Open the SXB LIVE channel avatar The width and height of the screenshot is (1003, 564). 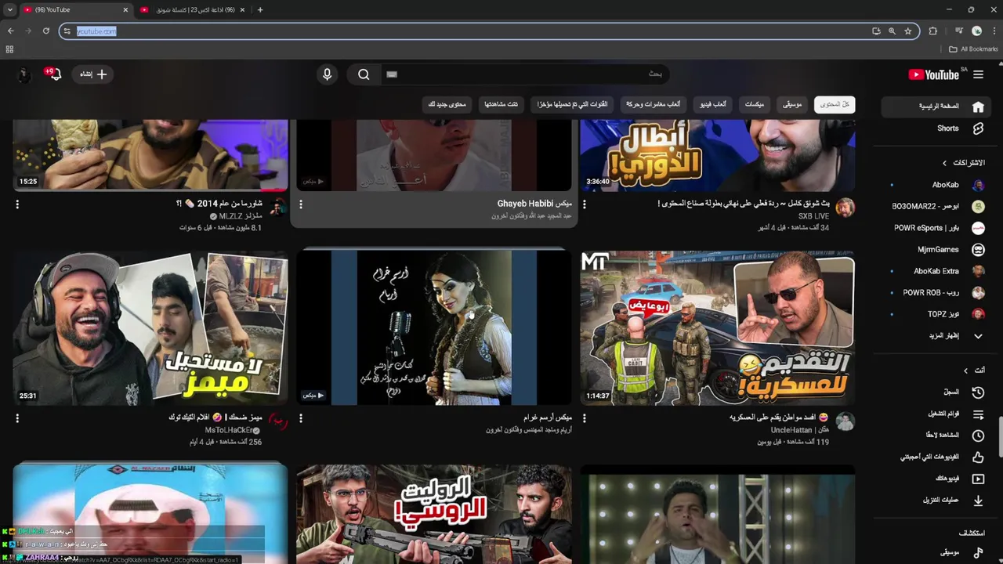[845, 208]
